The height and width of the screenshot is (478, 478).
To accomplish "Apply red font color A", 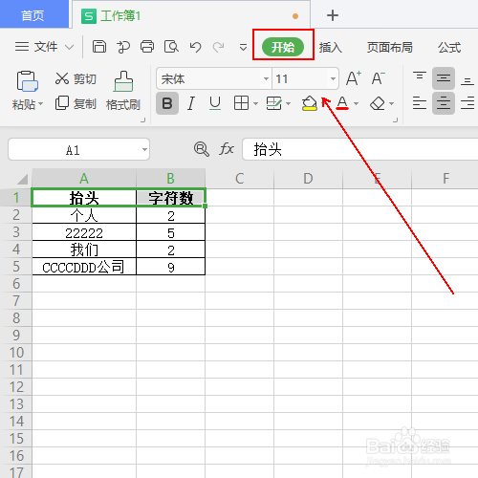I will tap(342, 103).
